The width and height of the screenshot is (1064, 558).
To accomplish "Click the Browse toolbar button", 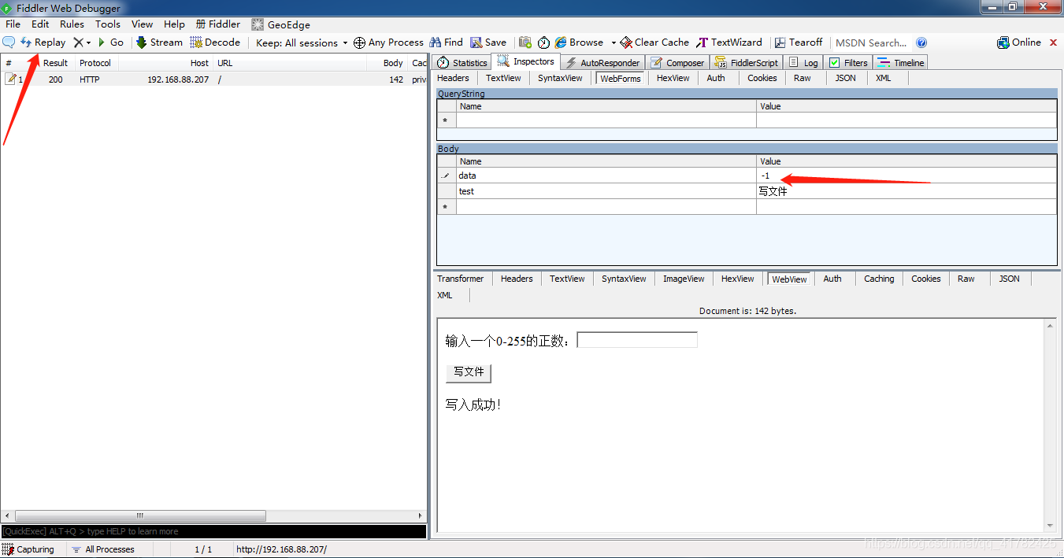I will [580, 42].
